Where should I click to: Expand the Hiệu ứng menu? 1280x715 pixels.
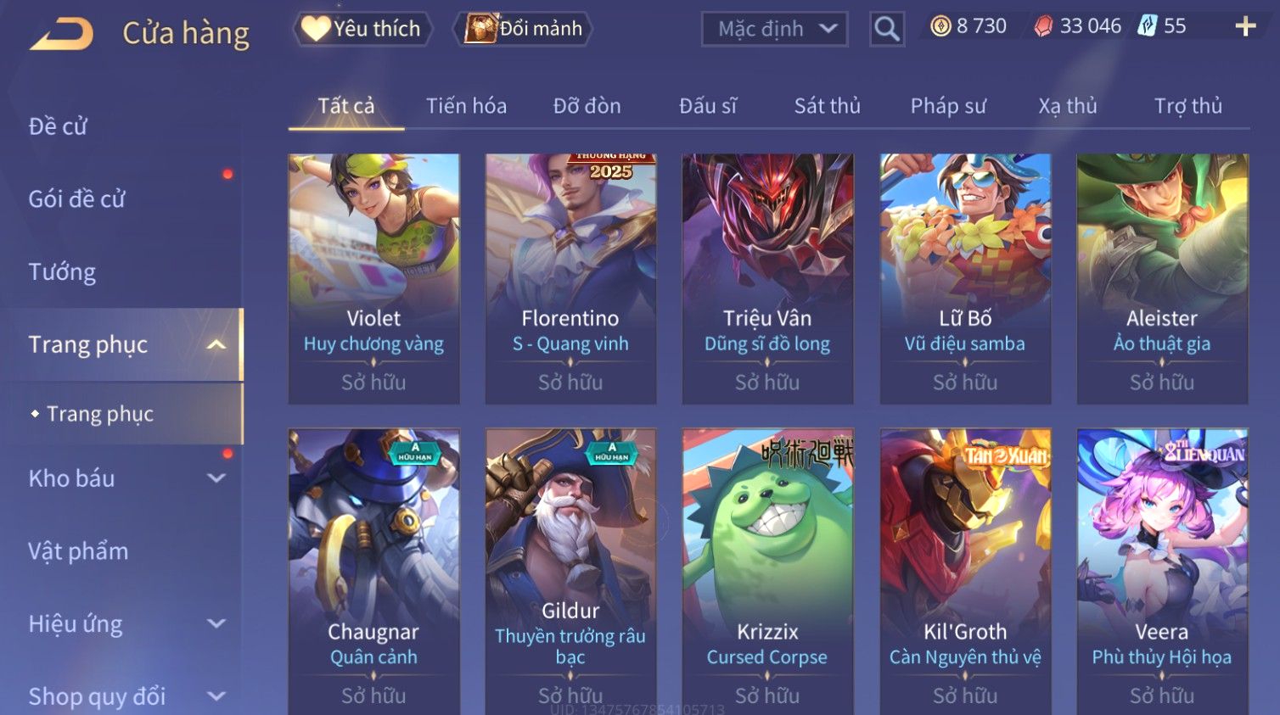tap(126, 624)
